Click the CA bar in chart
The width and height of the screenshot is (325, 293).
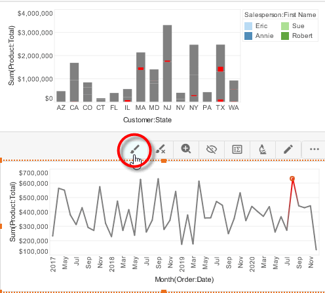point(74,82)
